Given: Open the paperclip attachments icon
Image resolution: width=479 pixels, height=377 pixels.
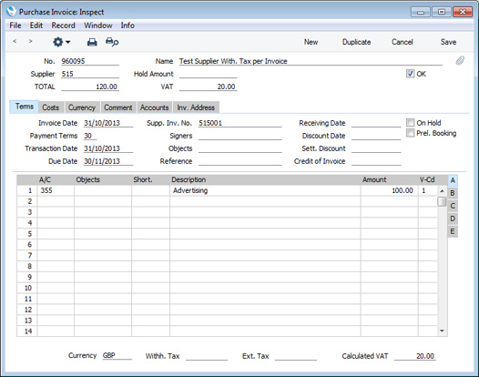Looking at the screenshot, I should pyautogui.click(x=460, y=60).
